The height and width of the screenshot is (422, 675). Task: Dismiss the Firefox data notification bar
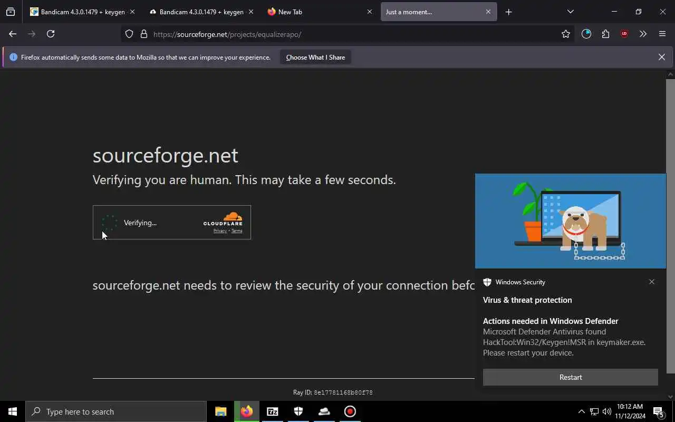pyautogui.click(x=661, y=57)
